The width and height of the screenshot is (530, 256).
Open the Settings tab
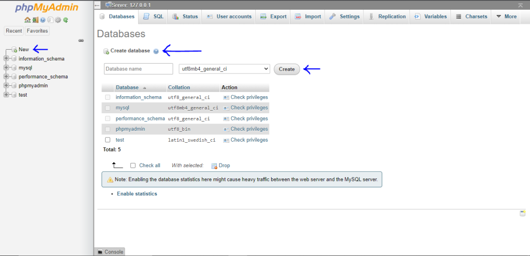pyautogui.click(x=344, y=17)
